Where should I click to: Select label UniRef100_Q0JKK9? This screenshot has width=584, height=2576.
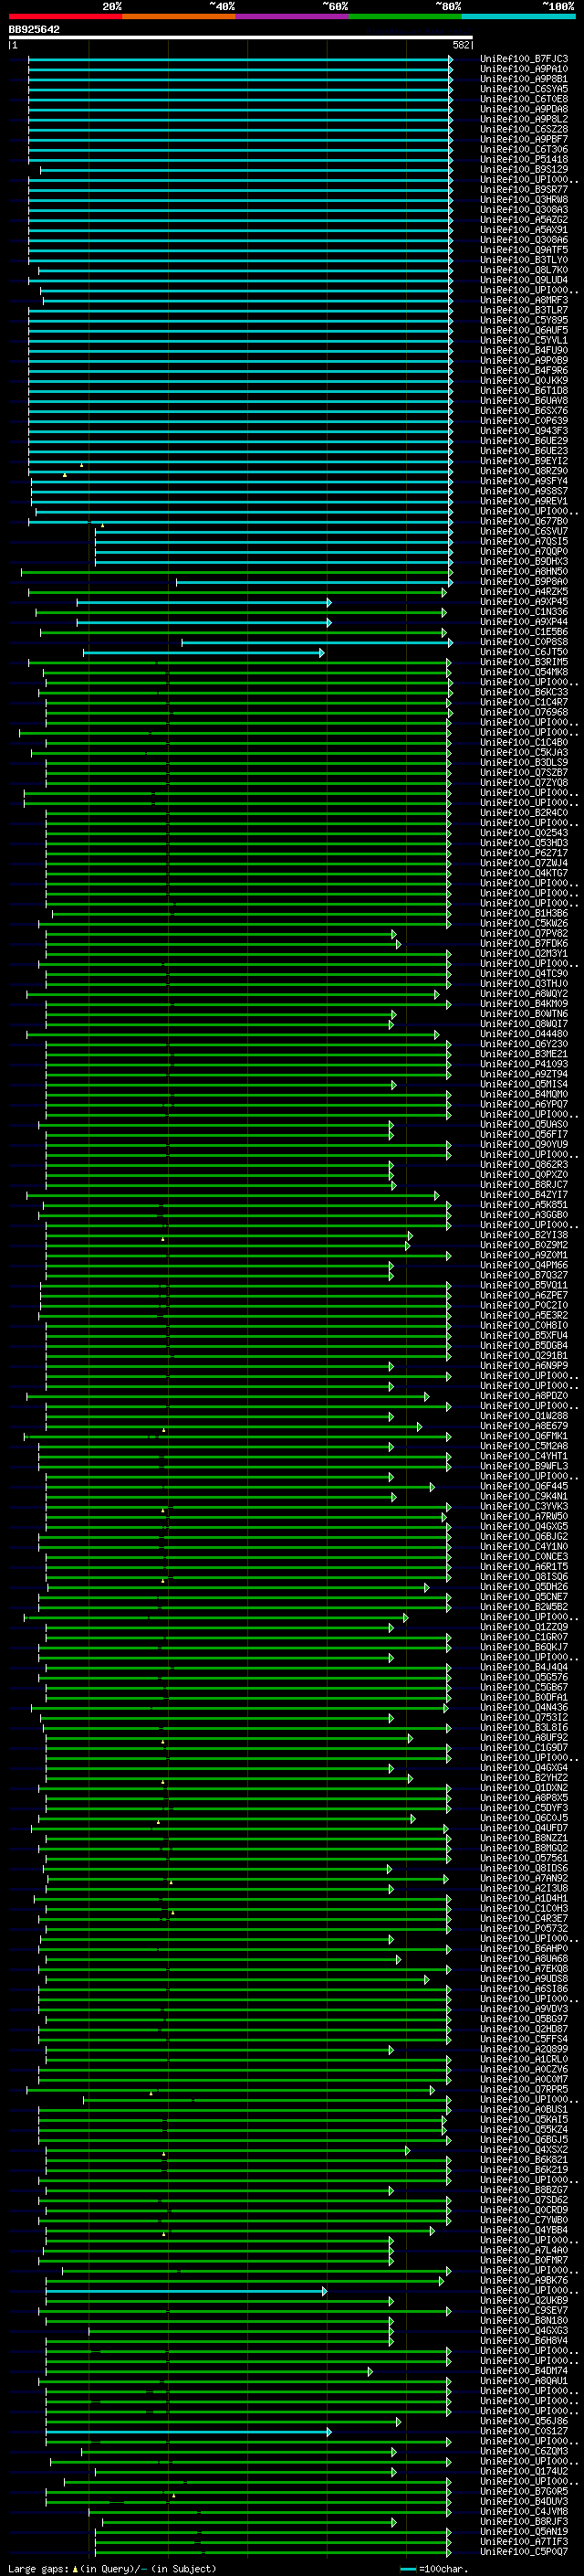click(524, 380)
